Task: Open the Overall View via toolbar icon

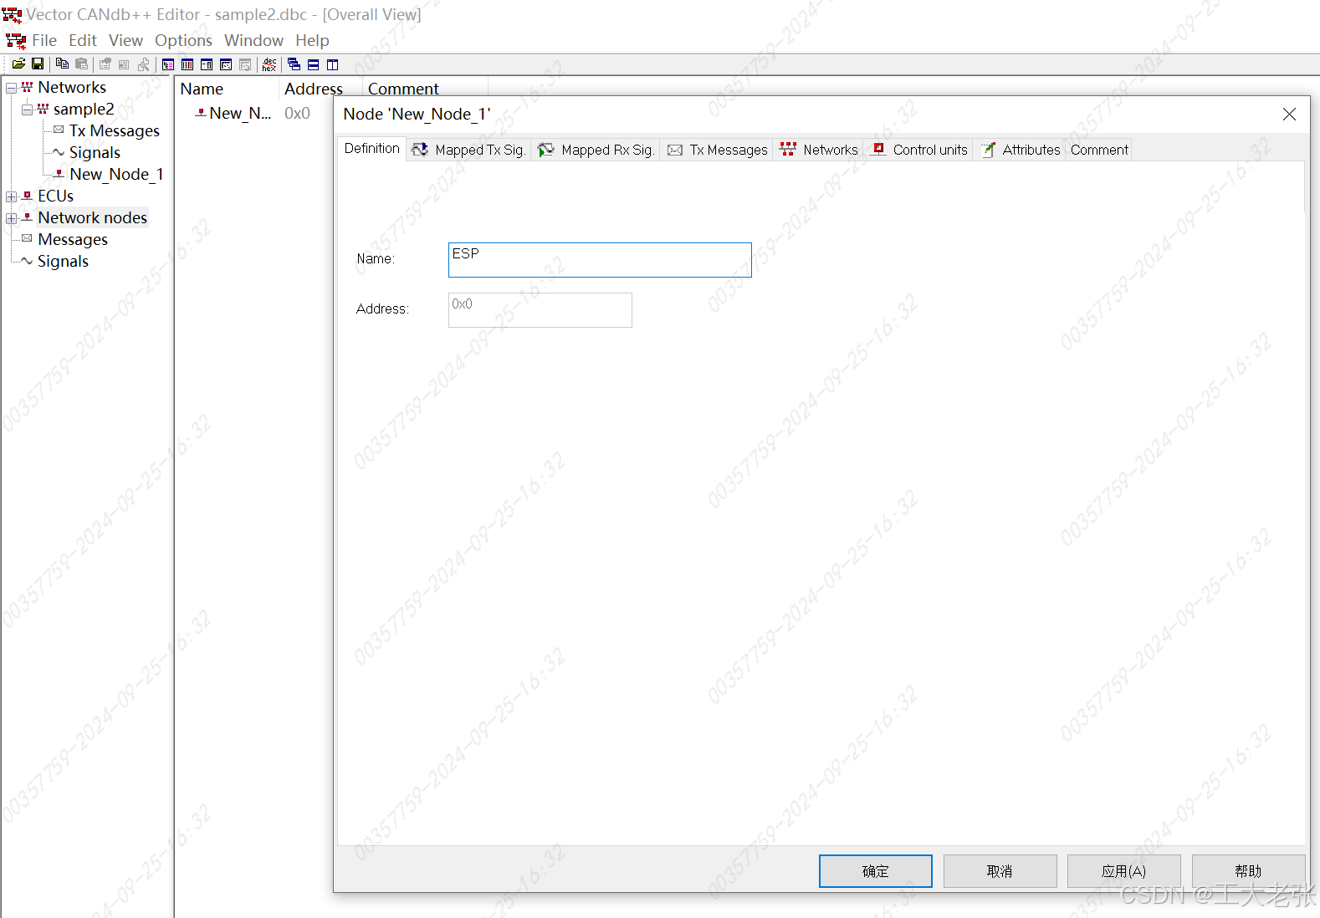Action: [168, 64]
